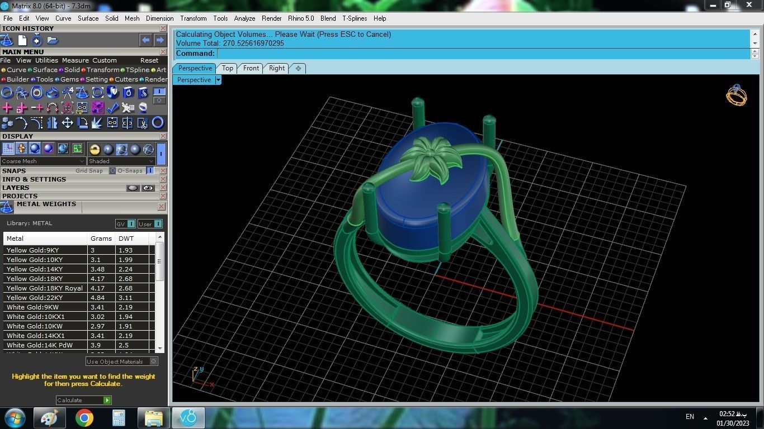The width and height of the screenshot is (764, 429).
Task: Go back with the Icon History left arrow
Action: (x=145, y=40)
